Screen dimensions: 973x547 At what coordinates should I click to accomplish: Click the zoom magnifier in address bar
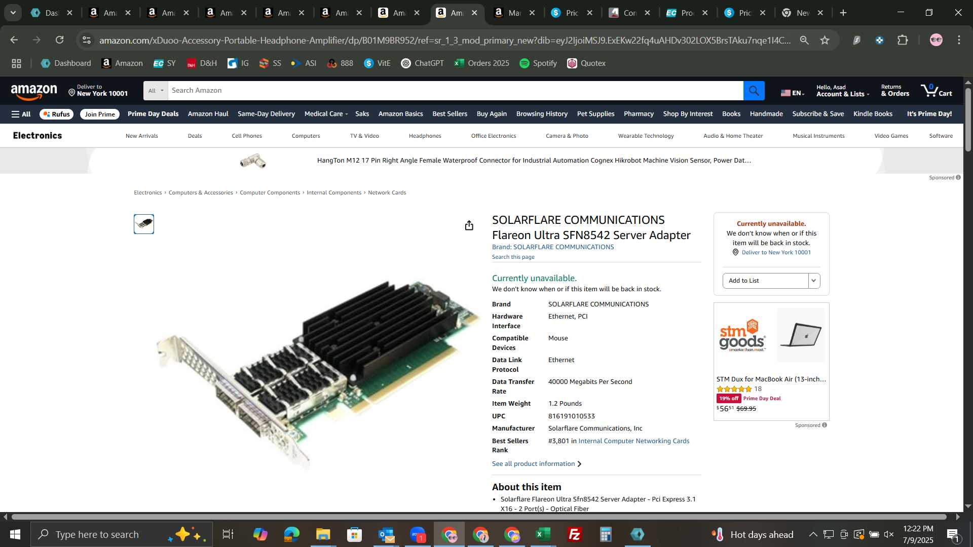[x=804, y=40]
